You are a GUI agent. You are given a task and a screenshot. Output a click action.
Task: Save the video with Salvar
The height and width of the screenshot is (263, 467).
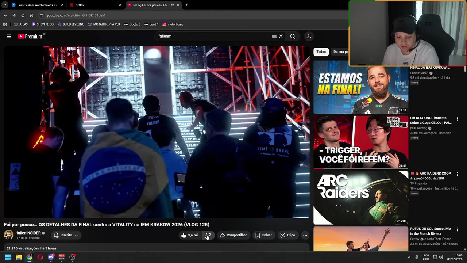(x=263, y=235)
